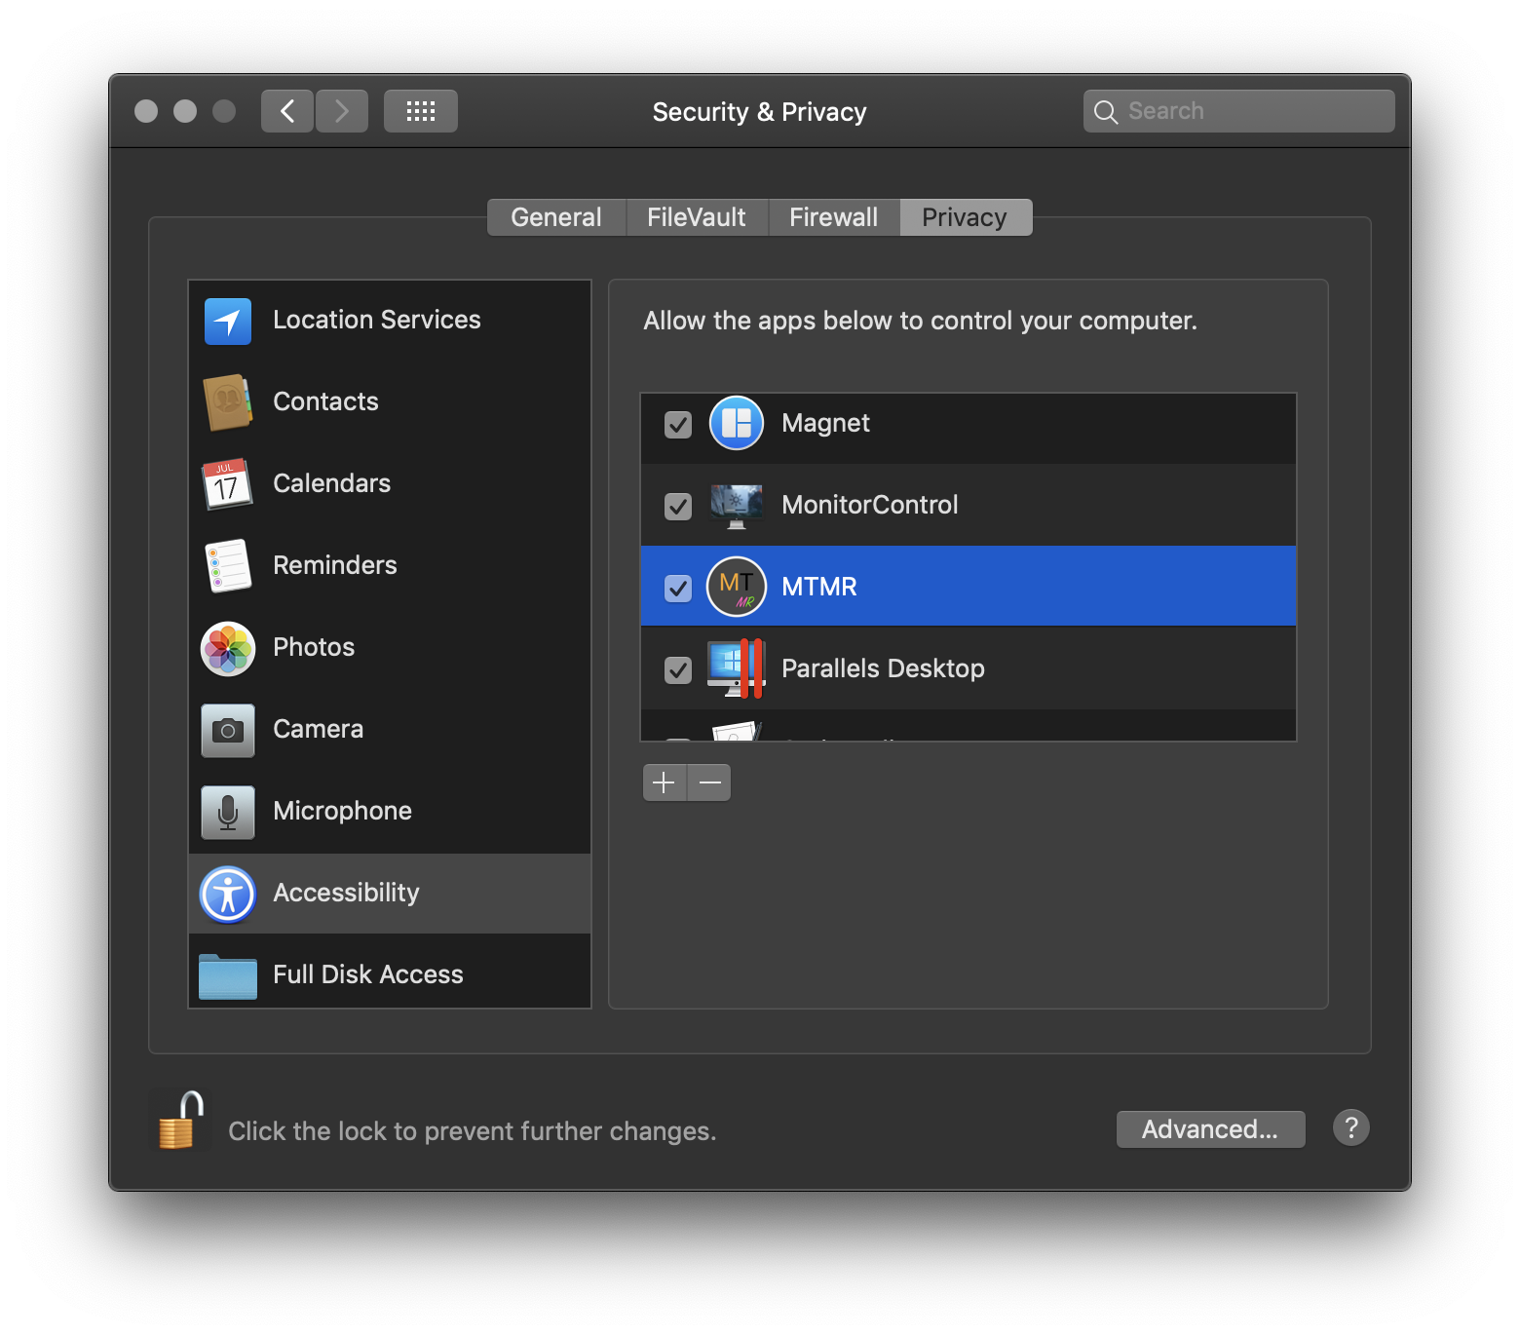
Task: Select the Location Services icon
Action: 227,321
